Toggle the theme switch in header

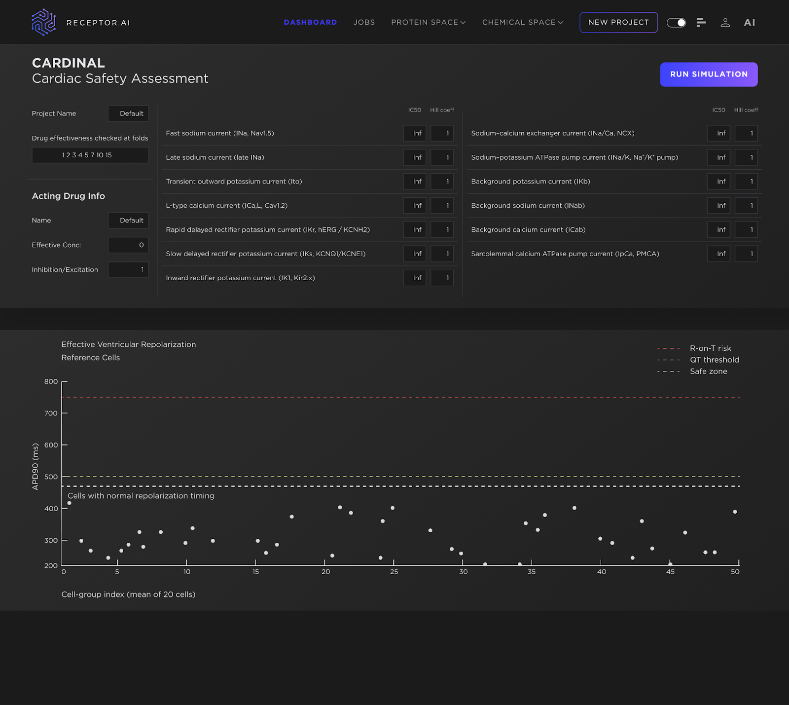pyautogui.click(x=676, y=23)
